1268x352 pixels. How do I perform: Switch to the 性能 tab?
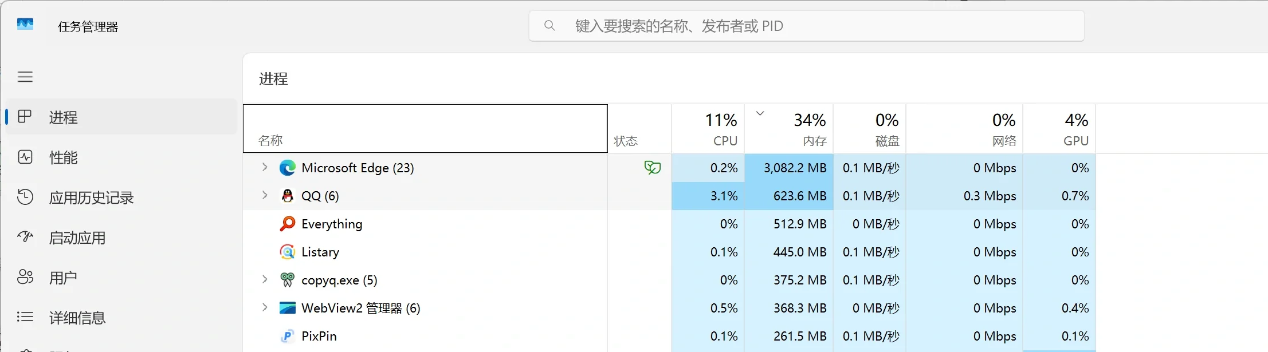pyautogui.click(x=121, y=157)
